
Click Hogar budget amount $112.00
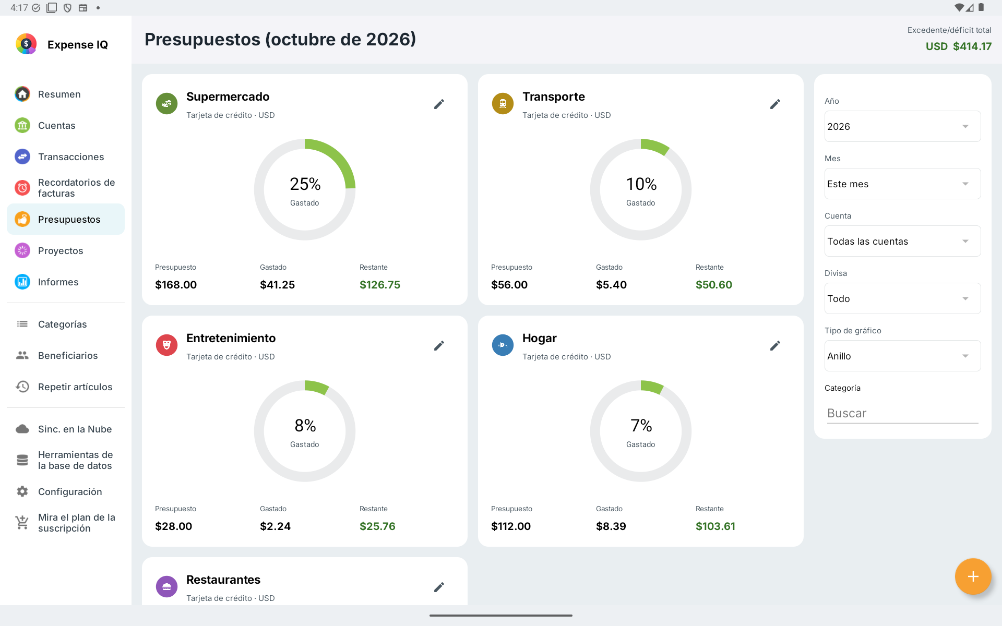click(x=511, y=526)
